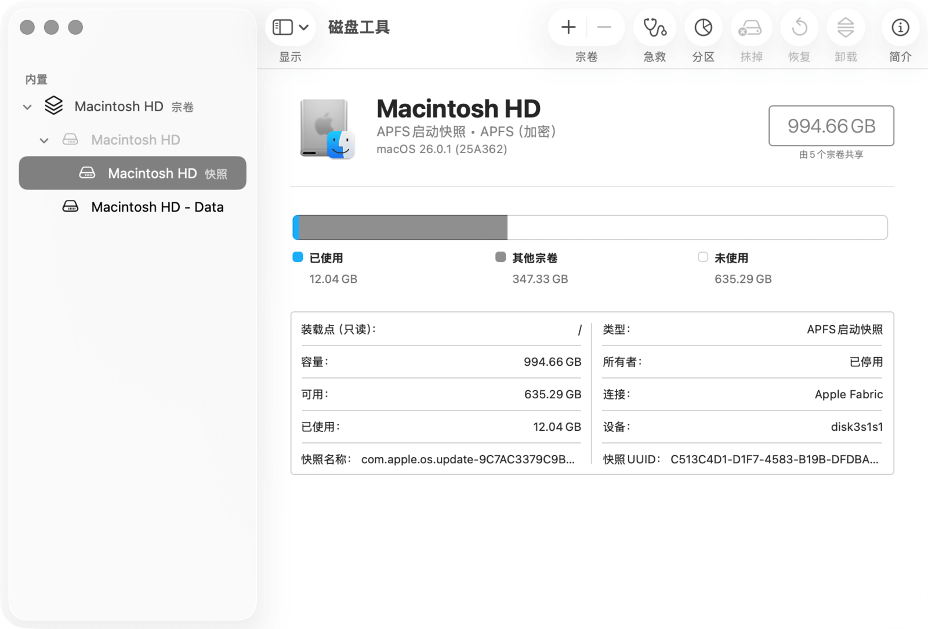Click the First Aid (急救) stethoscope icon
This screenshot has height=629, width=928.
[654, 27]
